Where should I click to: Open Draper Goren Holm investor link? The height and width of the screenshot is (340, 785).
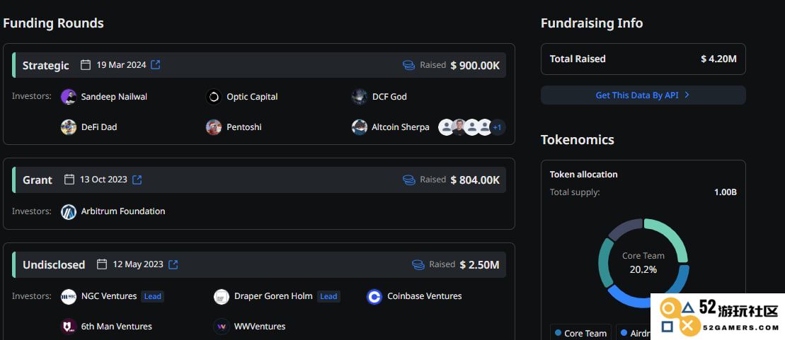(x=273, y=296)
